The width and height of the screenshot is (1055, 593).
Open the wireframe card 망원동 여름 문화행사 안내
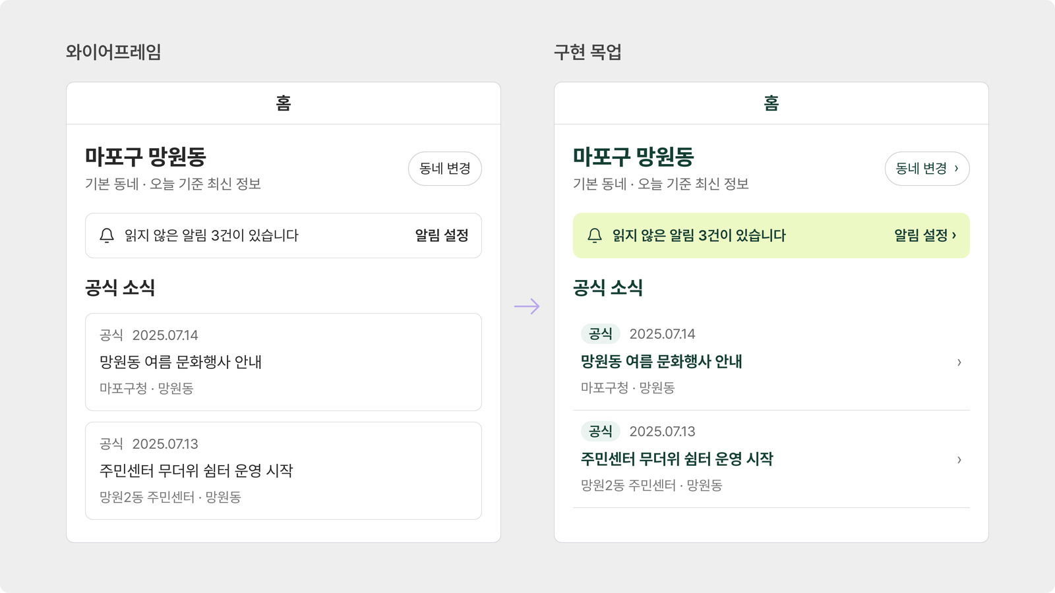284,362
